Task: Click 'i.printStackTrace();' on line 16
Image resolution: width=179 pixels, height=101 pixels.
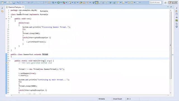Action: pyautogui.click(x=36, y=42)
